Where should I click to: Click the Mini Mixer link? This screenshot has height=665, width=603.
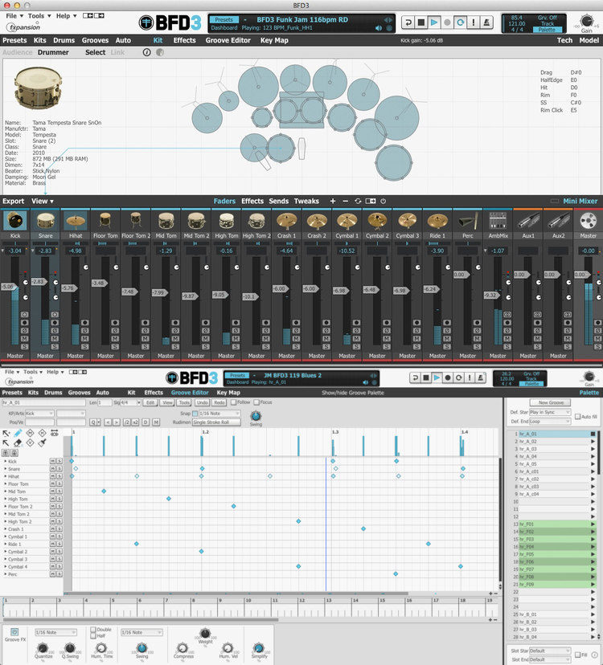click(x=580, y=201)
